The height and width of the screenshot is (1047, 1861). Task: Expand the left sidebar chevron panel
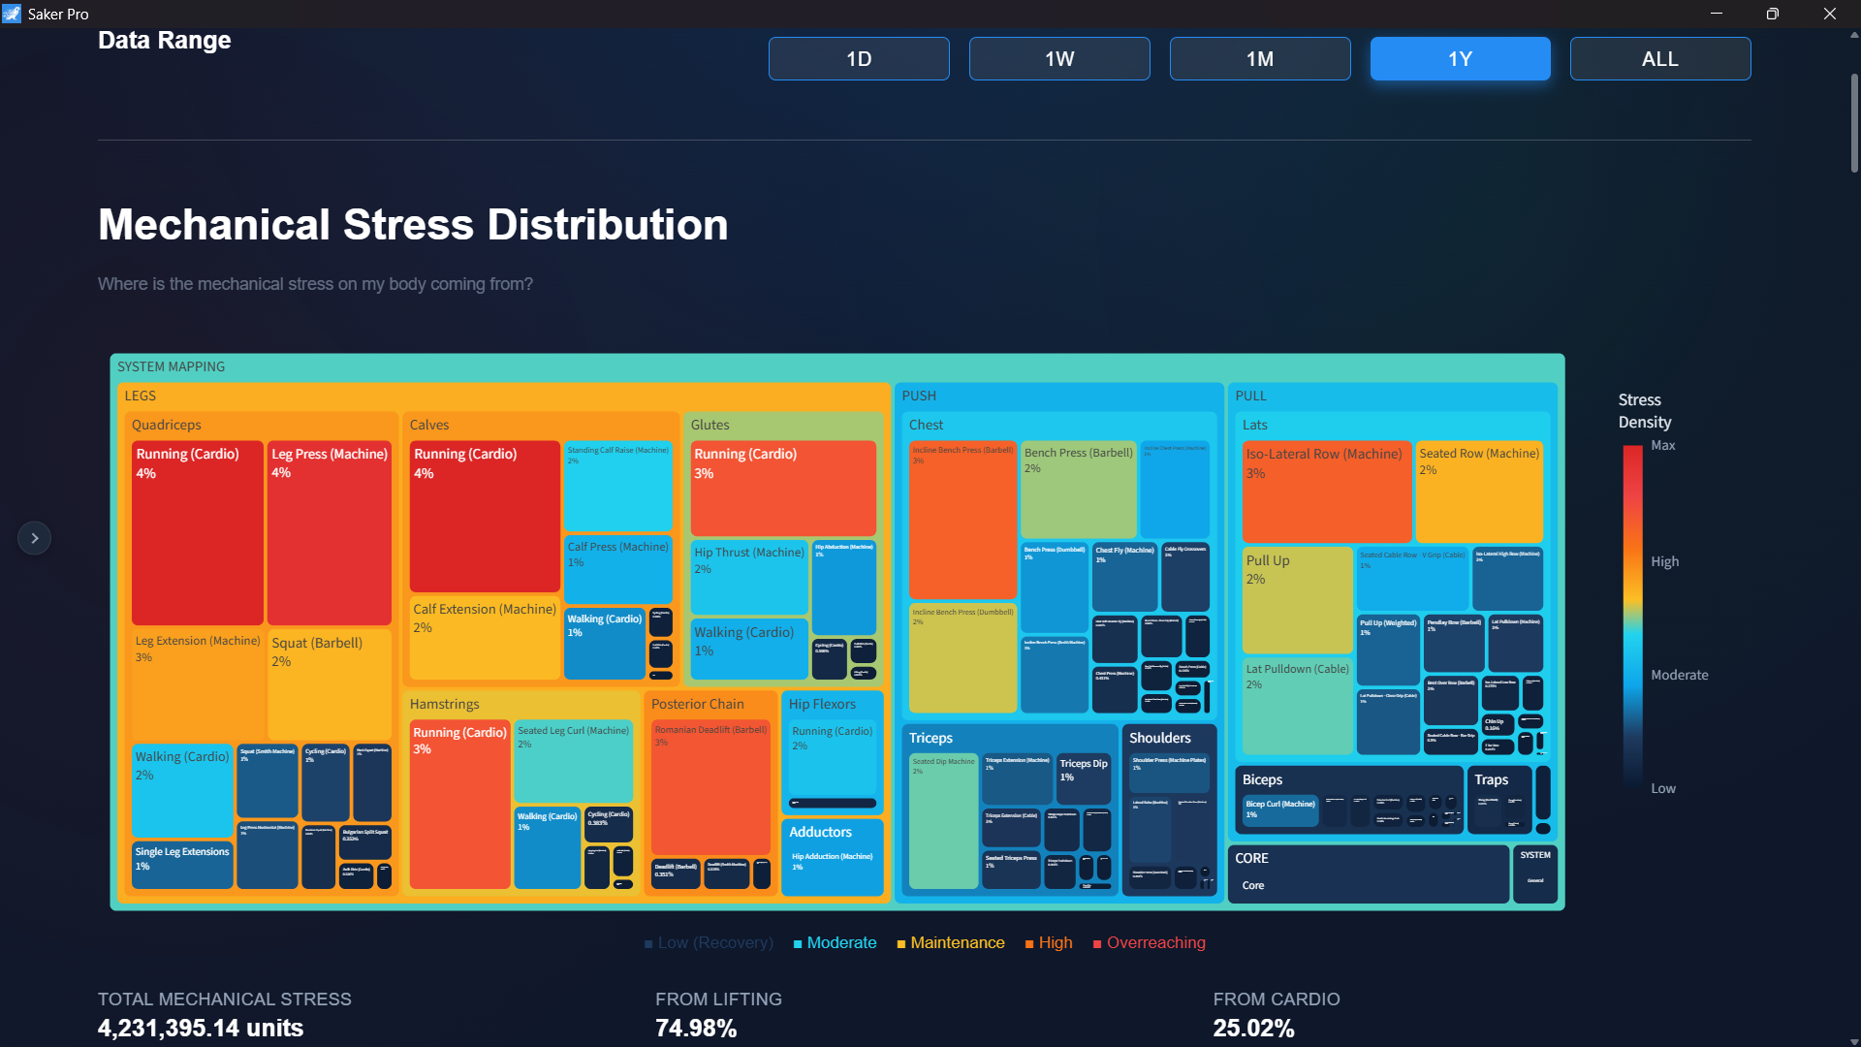click(x=35, y=537)
